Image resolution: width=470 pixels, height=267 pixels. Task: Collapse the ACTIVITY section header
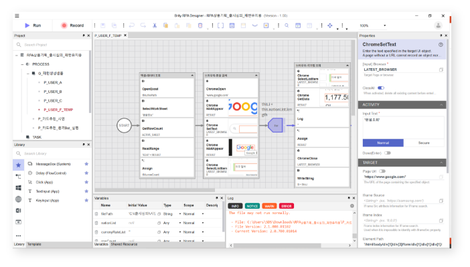(402, 104)
